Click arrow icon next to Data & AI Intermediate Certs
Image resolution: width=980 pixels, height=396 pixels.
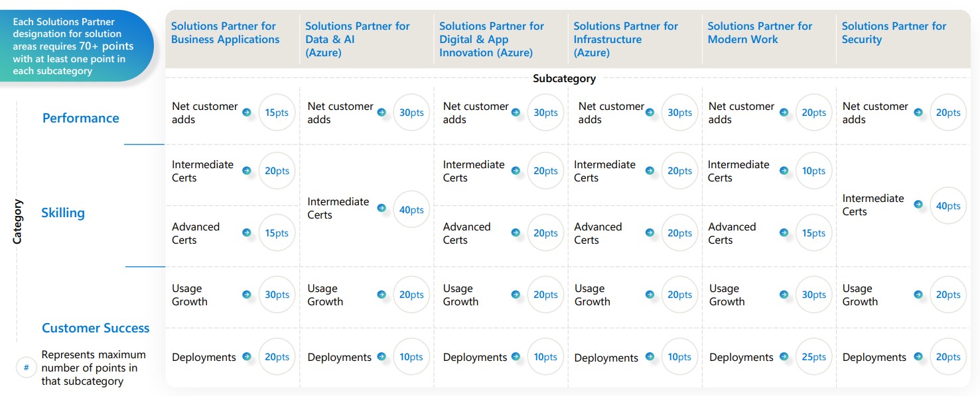pyautogui.click(x=382, y=208)
